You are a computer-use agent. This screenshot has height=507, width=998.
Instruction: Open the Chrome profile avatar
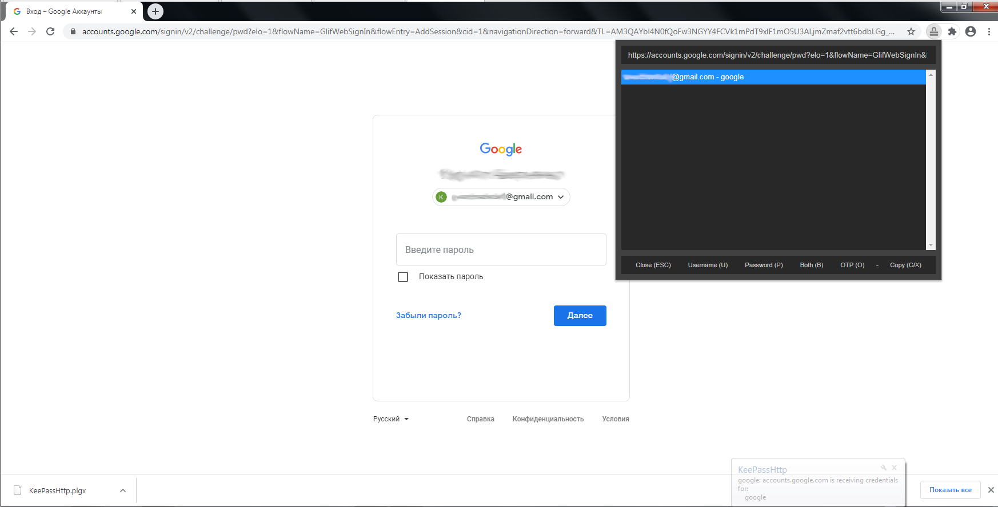point(971,31)
